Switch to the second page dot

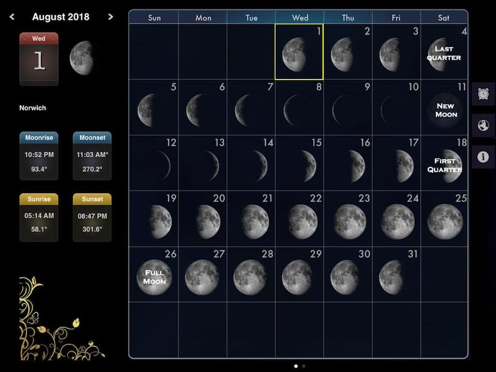pos(303,366)
